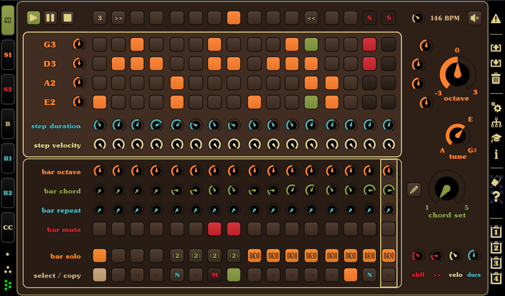Screen dimensions: 505x296
Task: Switch to the S2 tab
Action: pos(8,89)
